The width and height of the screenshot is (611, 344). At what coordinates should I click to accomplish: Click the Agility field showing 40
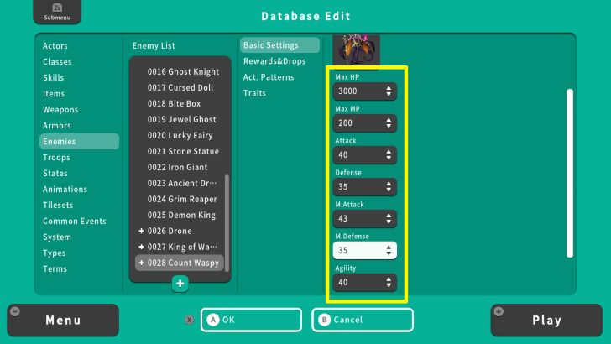pos(365,283)
